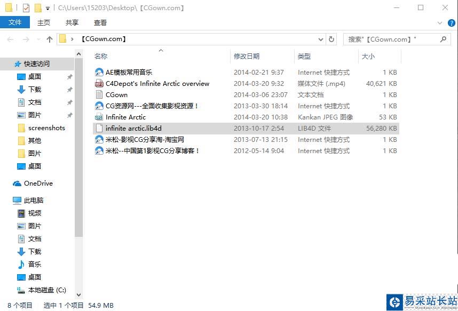Image resolution: width=458 pixels, height=311 pixels.
Task: Select the C4Depot's Infinite Arctic overview MP4 icon
Action: pos(99,84)
